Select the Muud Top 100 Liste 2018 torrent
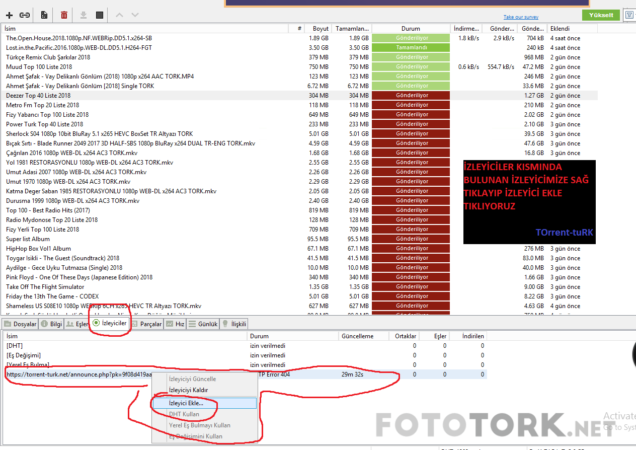This screenshot has height=450, width=636. pyautogui.click(x=39, y=67)
